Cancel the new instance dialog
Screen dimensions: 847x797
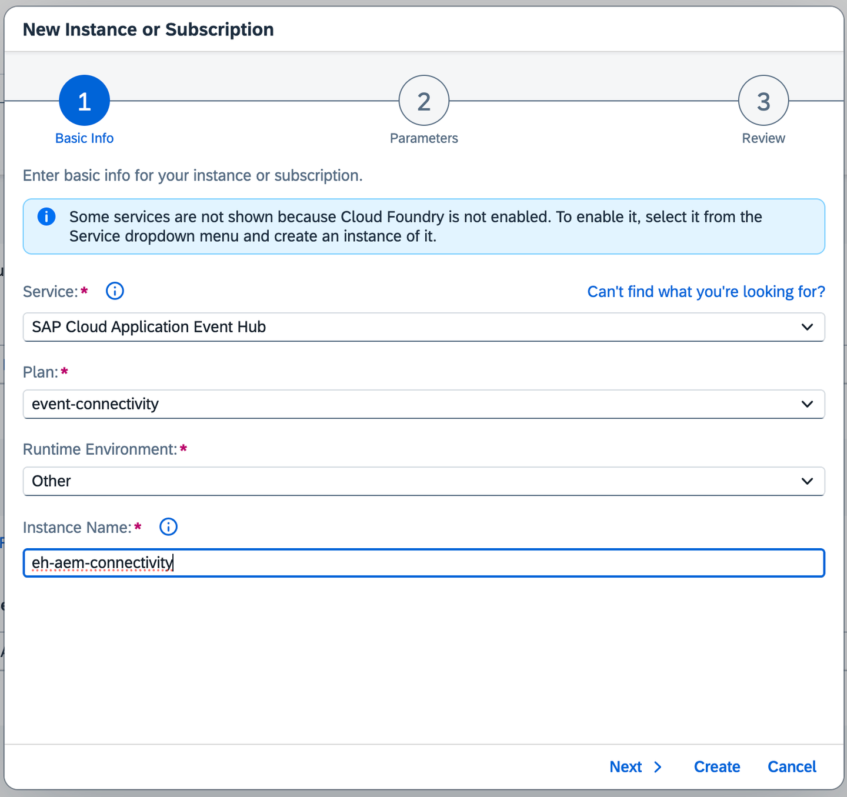coord(792,767)
